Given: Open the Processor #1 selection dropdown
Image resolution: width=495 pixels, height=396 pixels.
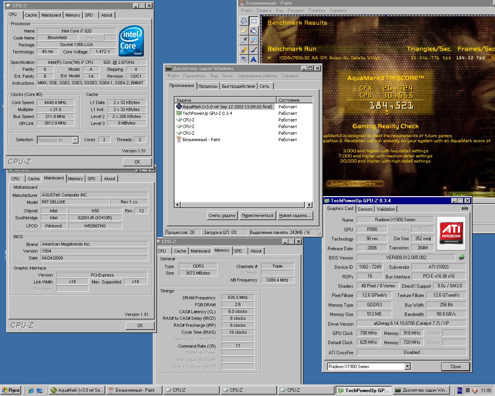Looking at the screenshot, I should [75, 140].
